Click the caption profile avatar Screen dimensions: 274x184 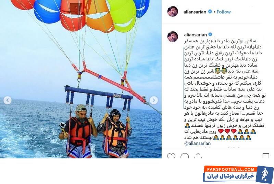point(173,37)
